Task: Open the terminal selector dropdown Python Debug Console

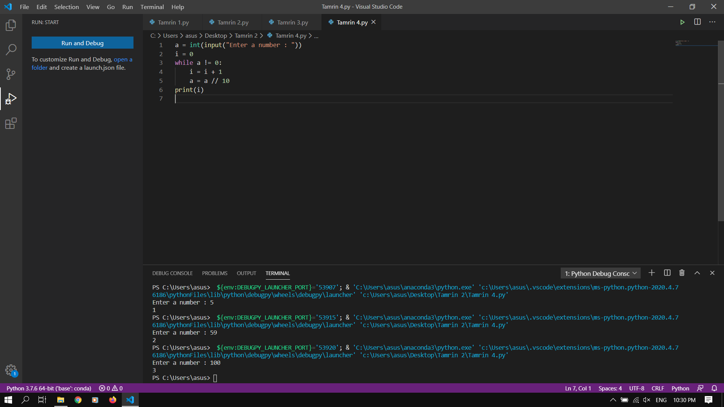Action: [x=600, y=273]
